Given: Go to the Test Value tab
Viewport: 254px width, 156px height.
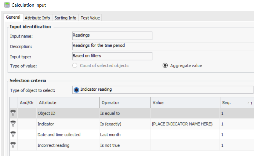Looking at the screenshot, I should click(90, 18).
